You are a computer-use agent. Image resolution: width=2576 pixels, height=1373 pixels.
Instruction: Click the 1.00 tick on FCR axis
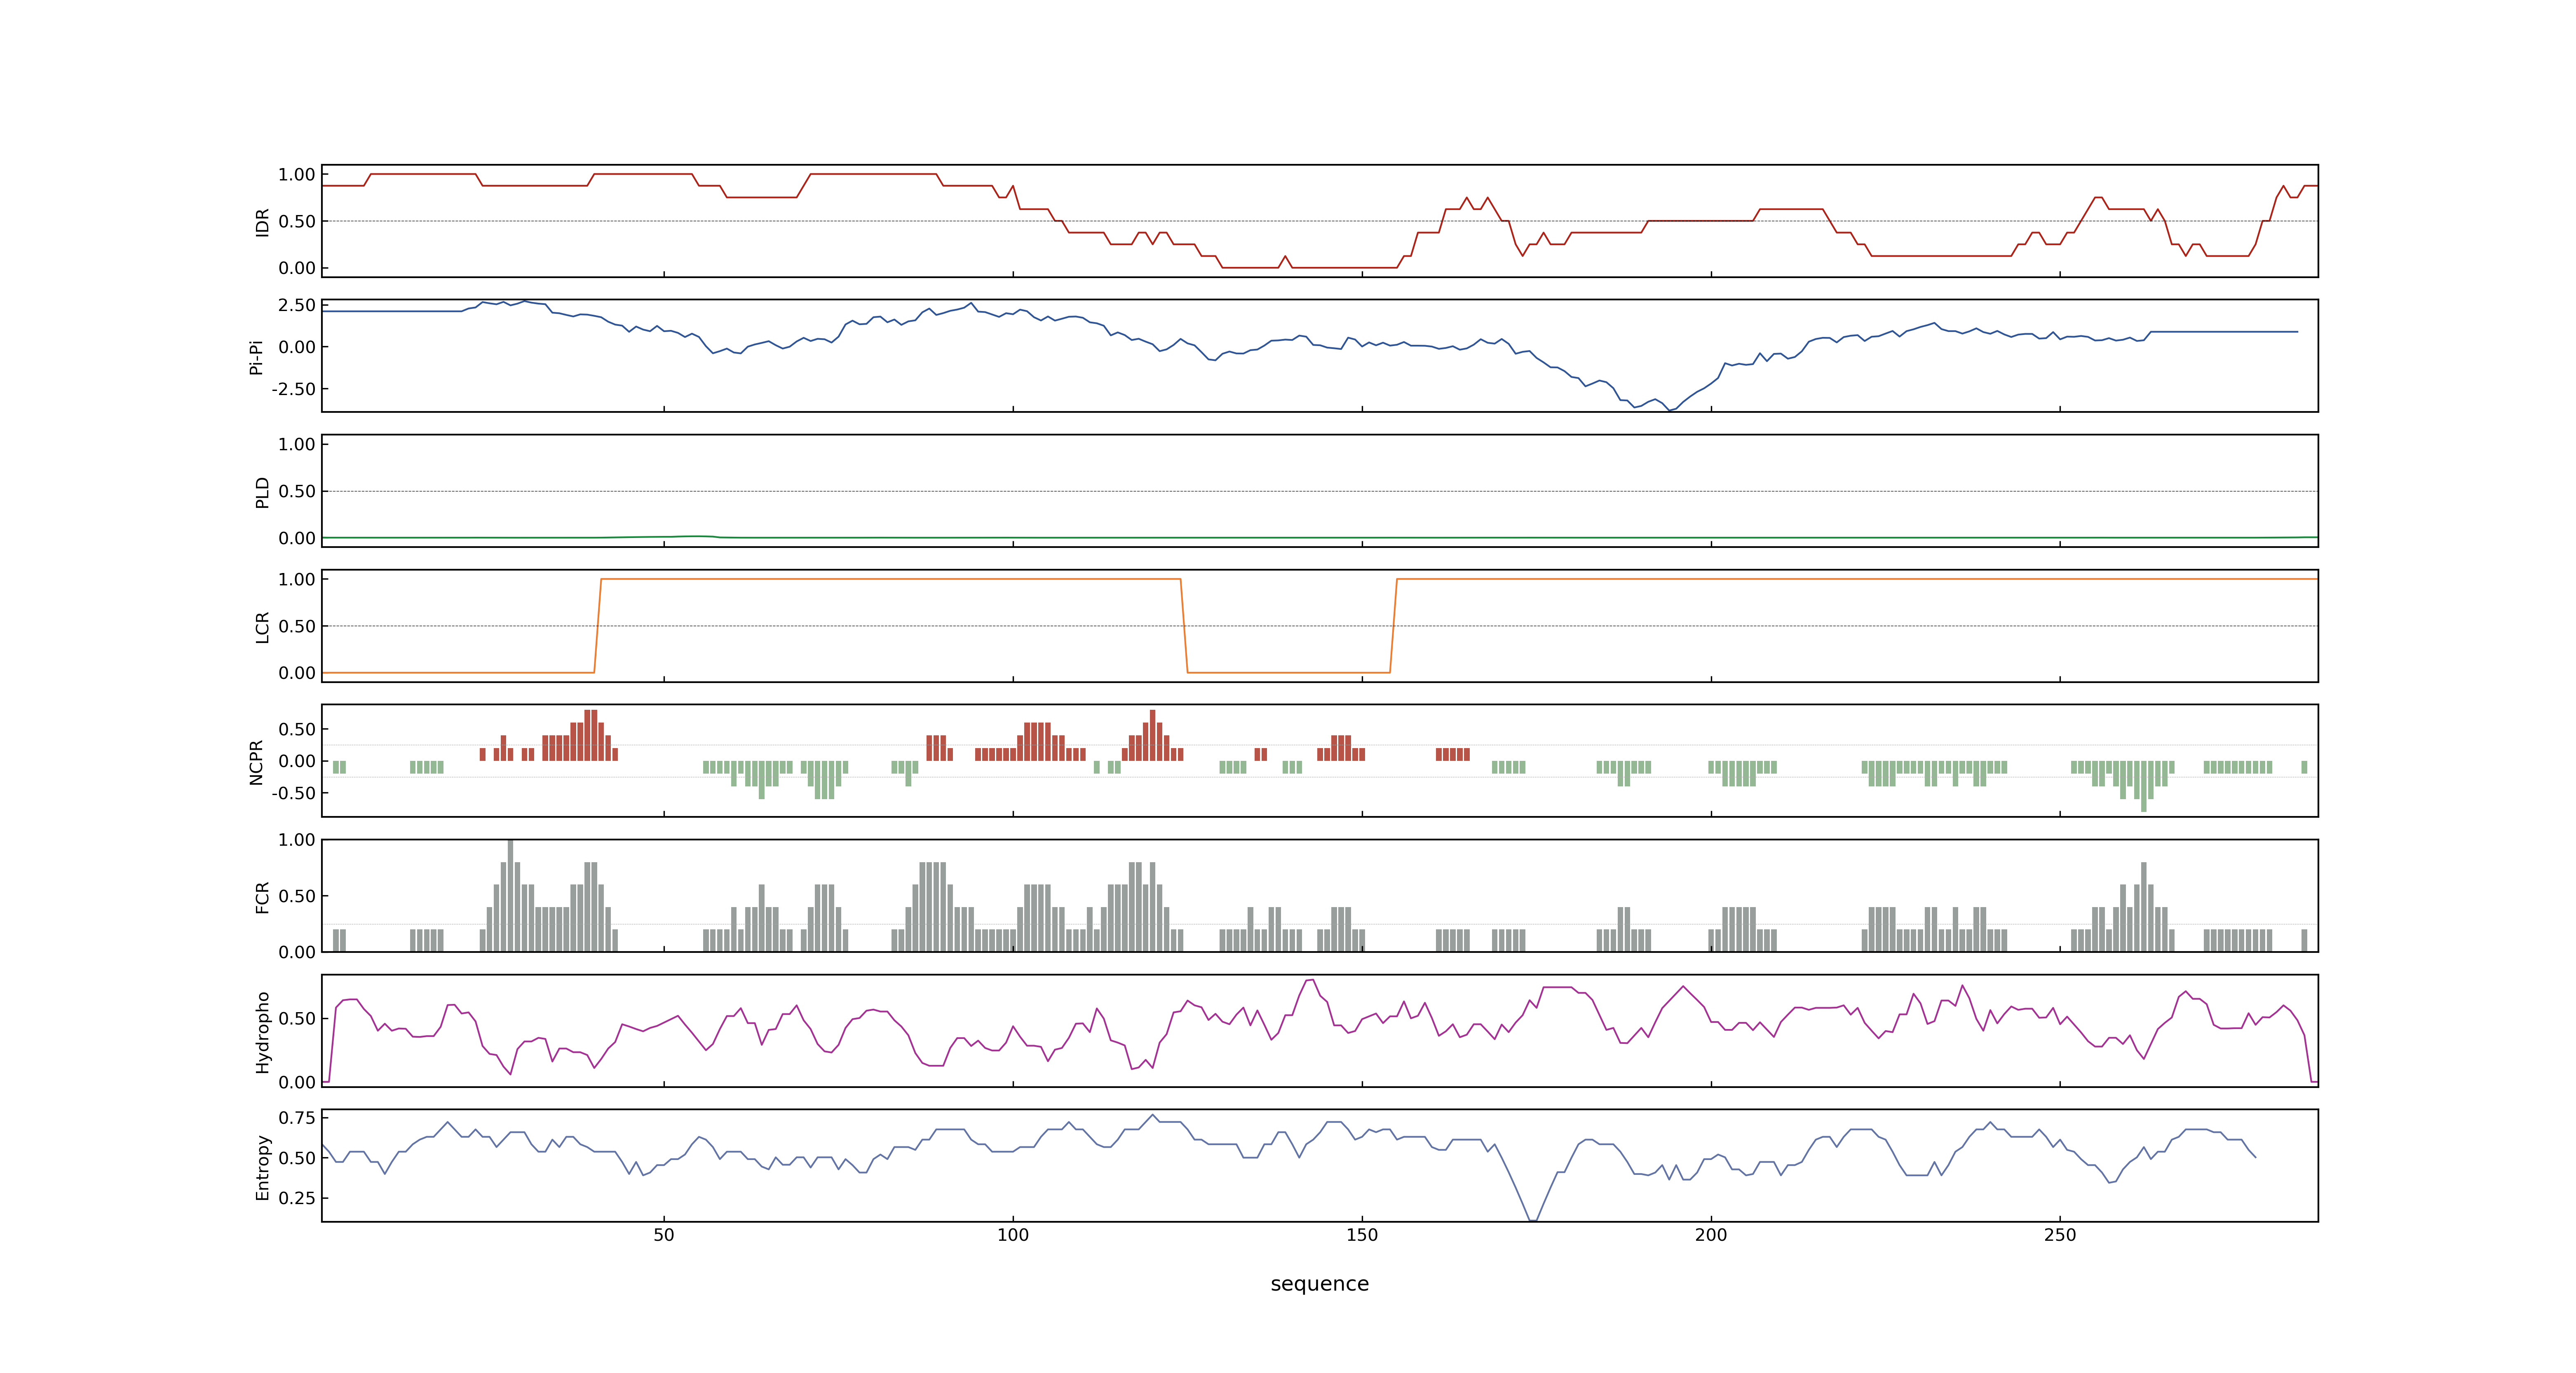click(297, 840)
